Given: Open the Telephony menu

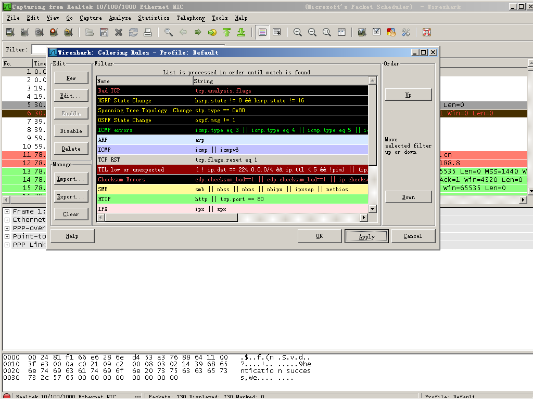Looking at the screenshot, I should click(191, 18).
